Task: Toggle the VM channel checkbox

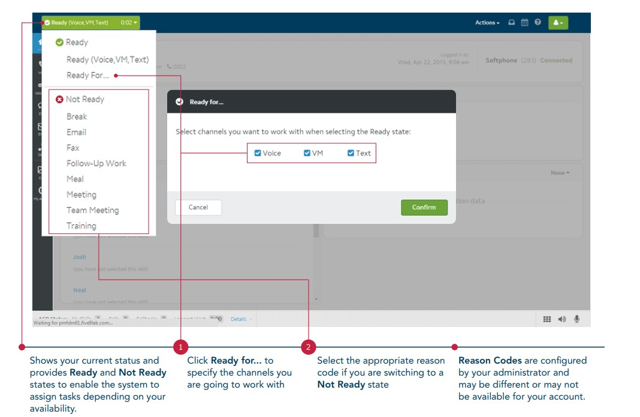Action: tap(307, 153)
